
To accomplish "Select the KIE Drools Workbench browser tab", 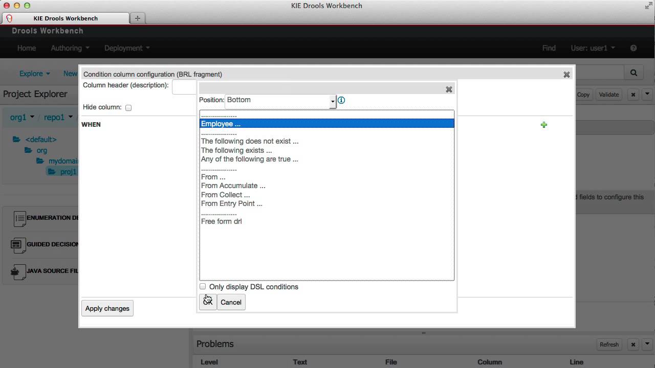I will coord(65,18).
